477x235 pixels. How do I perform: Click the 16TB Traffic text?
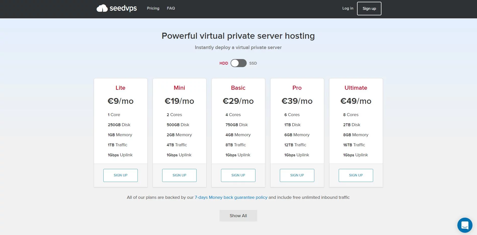click(x=354, y=145)
